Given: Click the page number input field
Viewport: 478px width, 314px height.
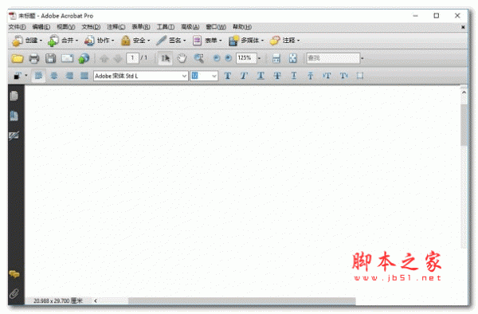Looking at the screenshot, I should (132, 58).
